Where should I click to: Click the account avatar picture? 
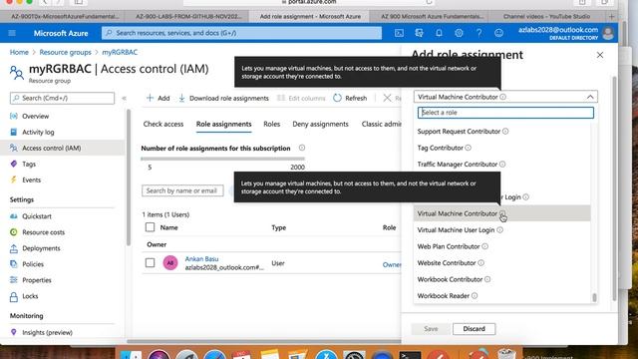tap(608, 33)
